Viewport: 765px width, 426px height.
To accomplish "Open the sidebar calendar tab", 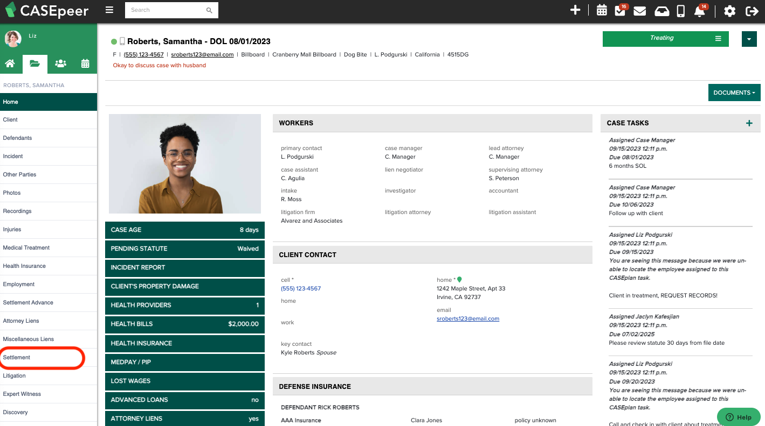I will tap(85, 64).
